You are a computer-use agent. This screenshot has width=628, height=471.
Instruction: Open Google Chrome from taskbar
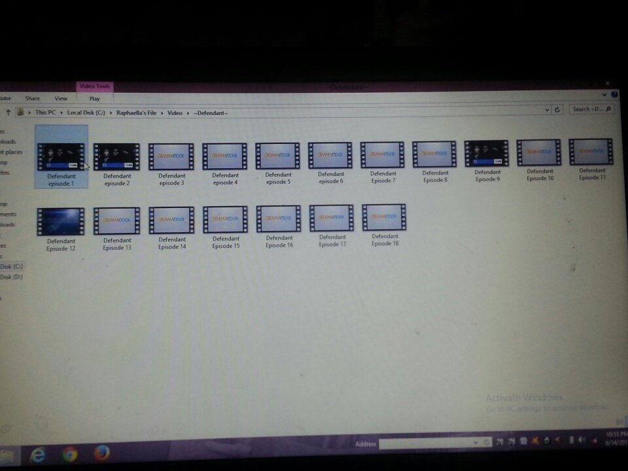(x=70, y=454)
